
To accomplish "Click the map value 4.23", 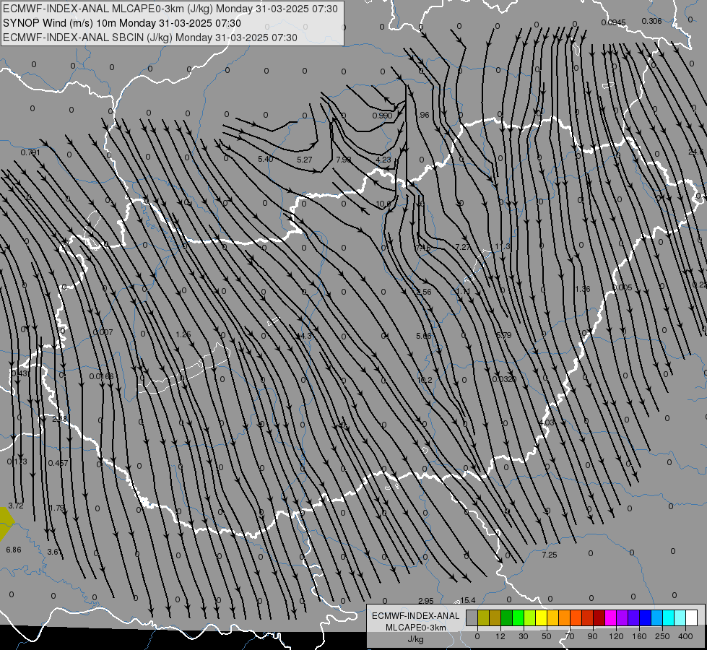I will (383, 160).
